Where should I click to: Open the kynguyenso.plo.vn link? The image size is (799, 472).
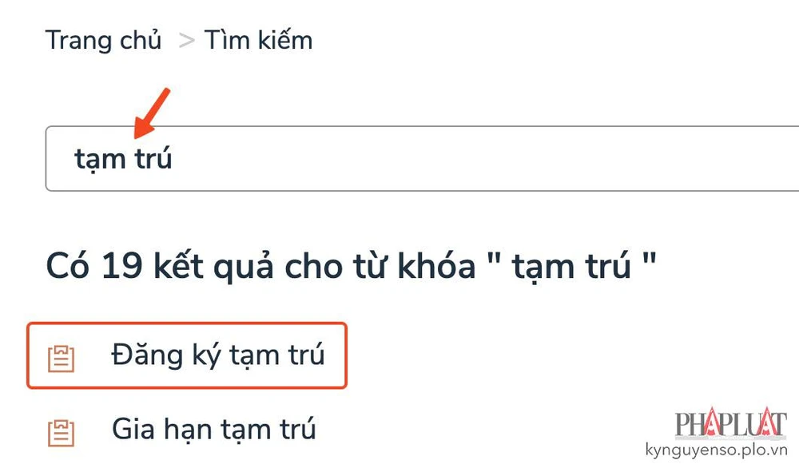[718, 448]
